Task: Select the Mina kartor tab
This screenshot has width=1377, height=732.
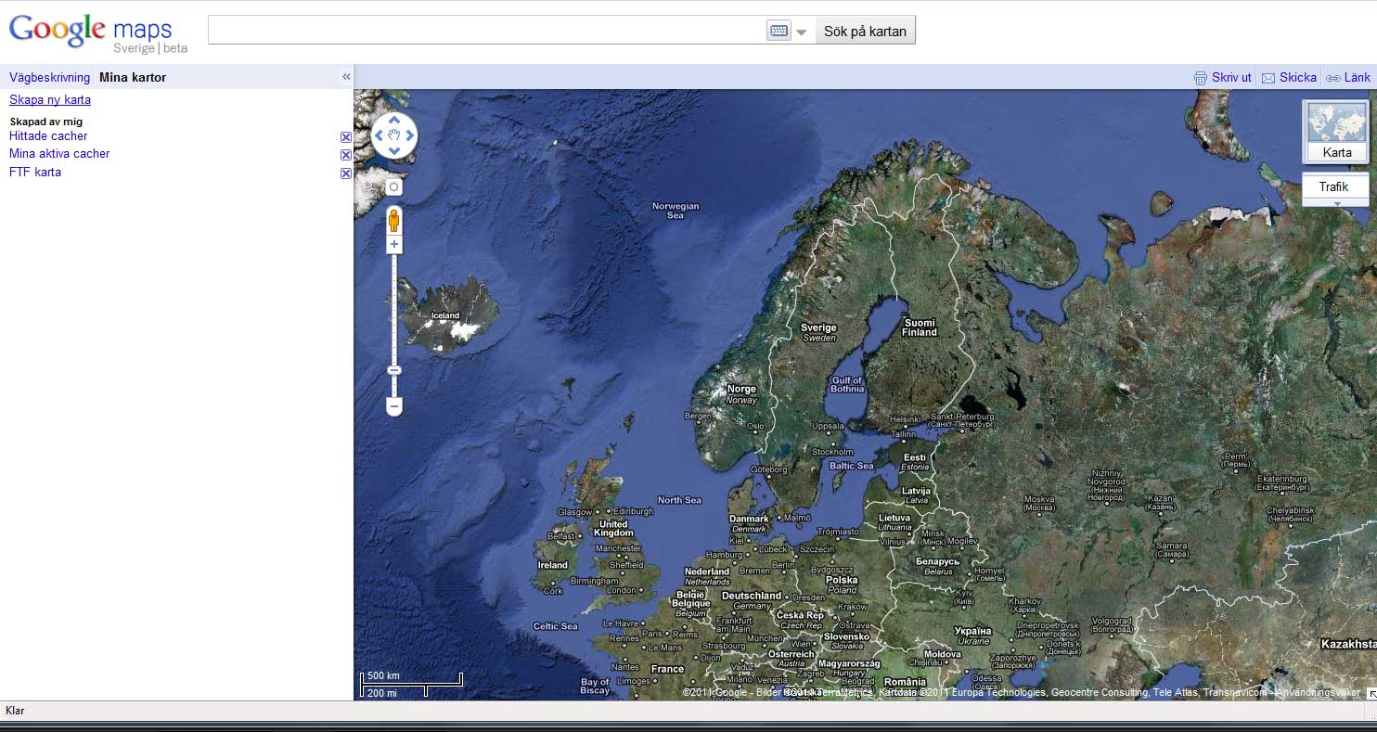Action: tap(133, 78)
